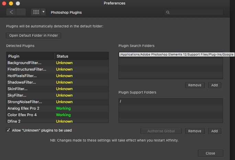Toggle Allow Unknown plugins to be used

click(9, 130)
